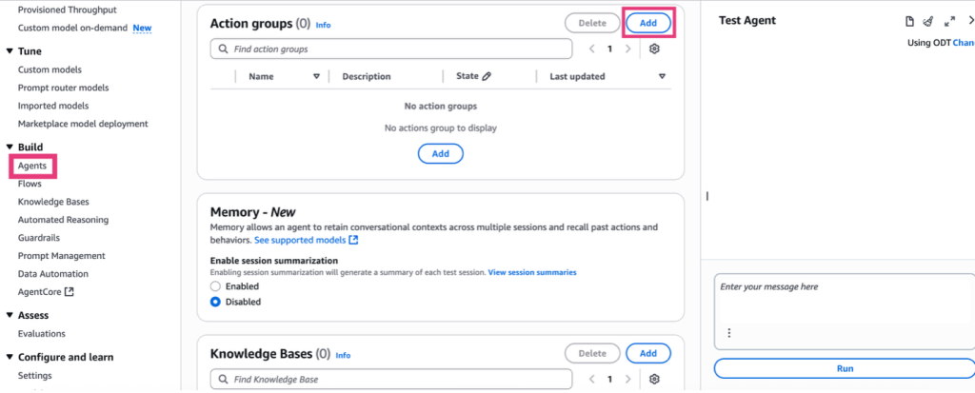Open Guardrails in the sidebar

click(x=39, y=238)
